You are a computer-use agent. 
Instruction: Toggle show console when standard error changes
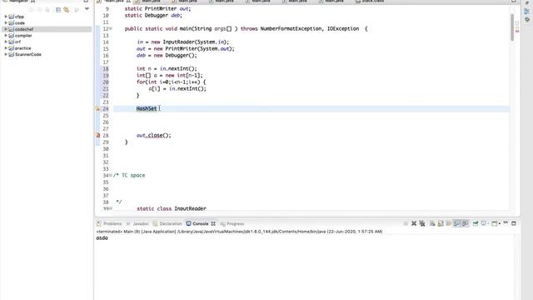pos(465,223)
